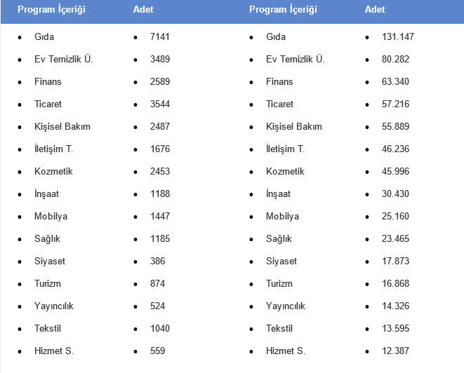Click the 16.868 Turizm figure
The image size is (464, 373).
pos(395,283)
